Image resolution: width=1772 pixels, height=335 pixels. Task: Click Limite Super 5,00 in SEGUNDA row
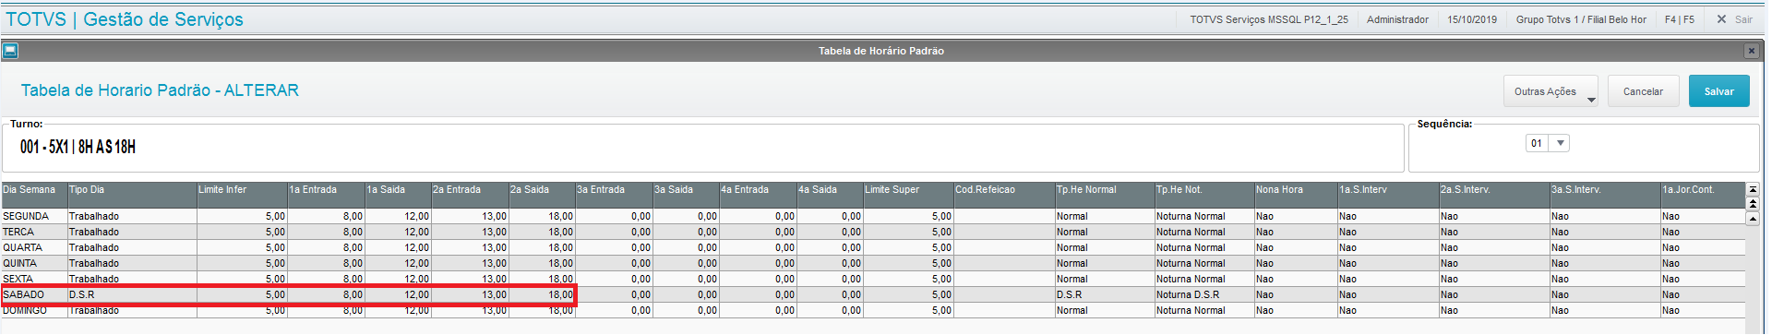tap(908, 216)
